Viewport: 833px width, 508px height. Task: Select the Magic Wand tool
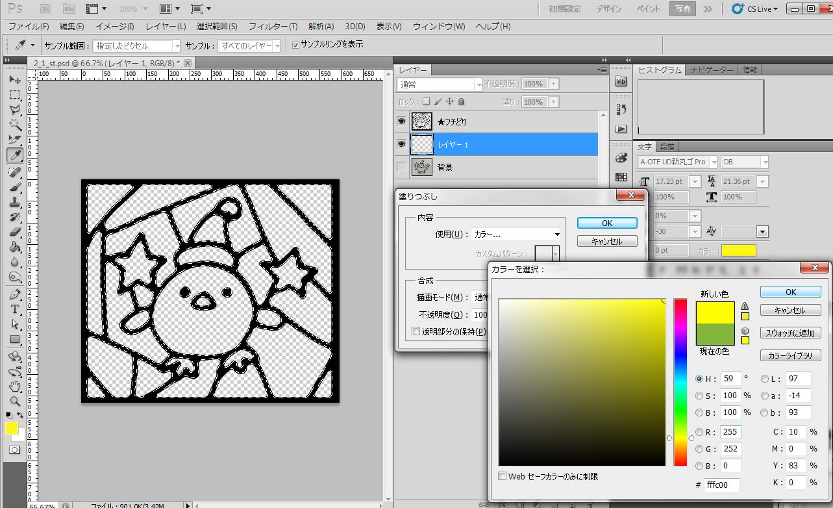point(14,125)
